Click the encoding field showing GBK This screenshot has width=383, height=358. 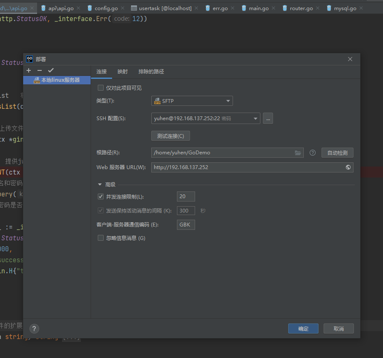[186, 225]
